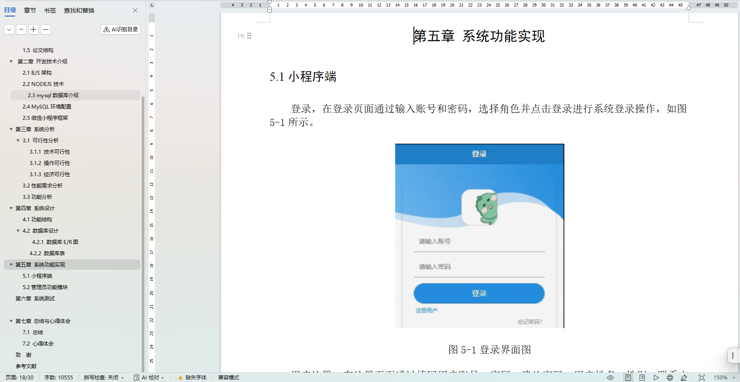Switch to outline view icon

[x=642, y=378]
